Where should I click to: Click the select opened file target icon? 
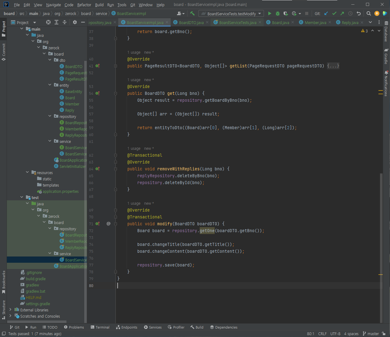48,22
